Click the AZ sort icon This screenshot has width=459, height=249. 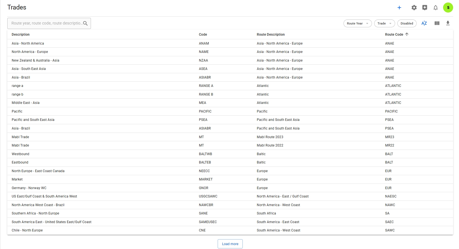(x=424, y=23)
